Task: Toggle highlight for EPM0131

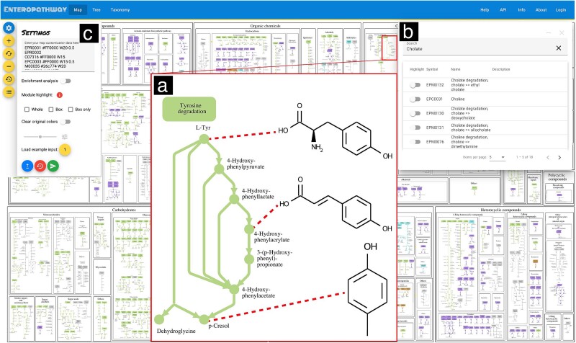Action: [415, 128]
